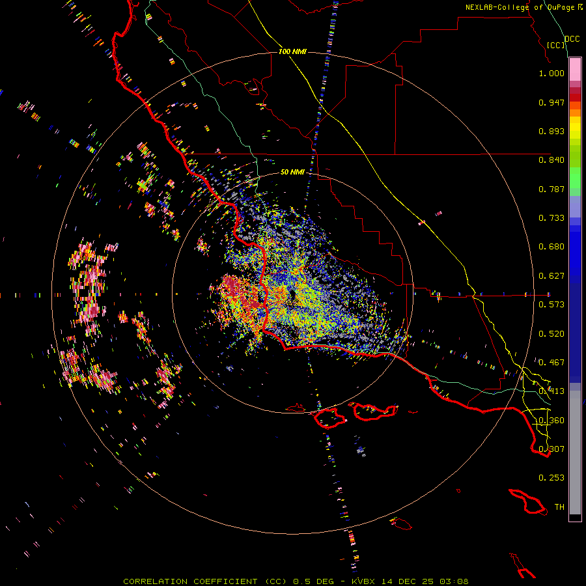Click the CORRELATION COEFFICIENT (CC) caption text
The width and height of the screenshot is (586, 586).
(206, 581)
